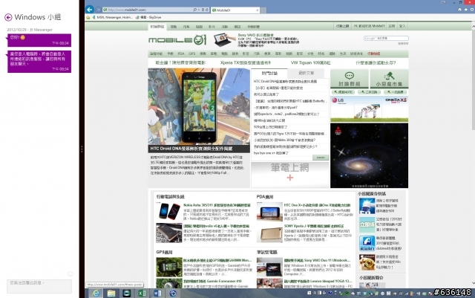475x298 pixels.
Task: Open the SkyDrive favorite link
Action: tap(148, 18)
